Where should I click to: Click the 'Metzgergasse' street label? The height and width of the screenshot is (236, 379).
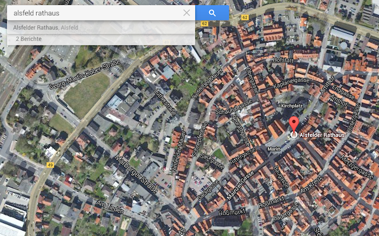[x=356, y=167]
